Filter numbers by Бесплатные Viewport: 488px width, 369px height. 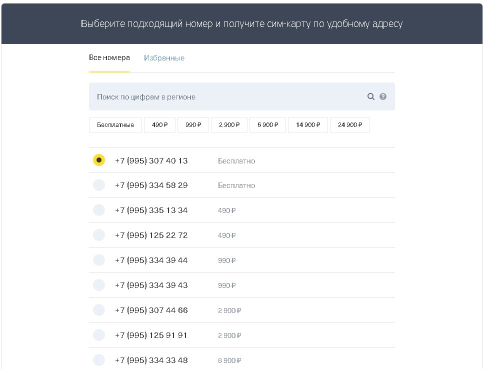115,125
